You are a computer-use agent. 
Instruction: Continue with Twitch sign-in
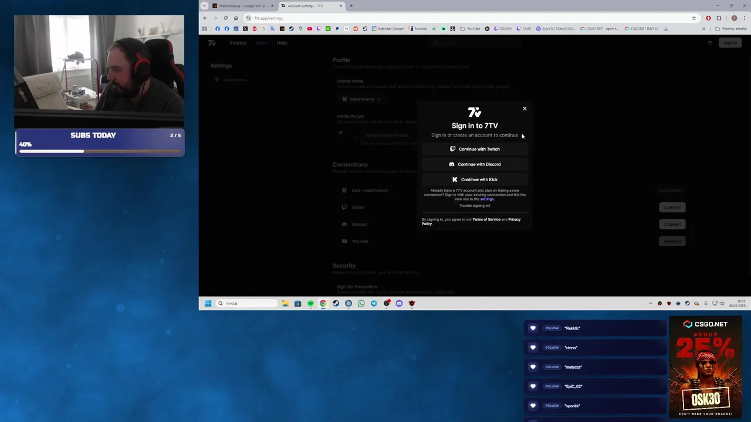click(x=475, y=149)
